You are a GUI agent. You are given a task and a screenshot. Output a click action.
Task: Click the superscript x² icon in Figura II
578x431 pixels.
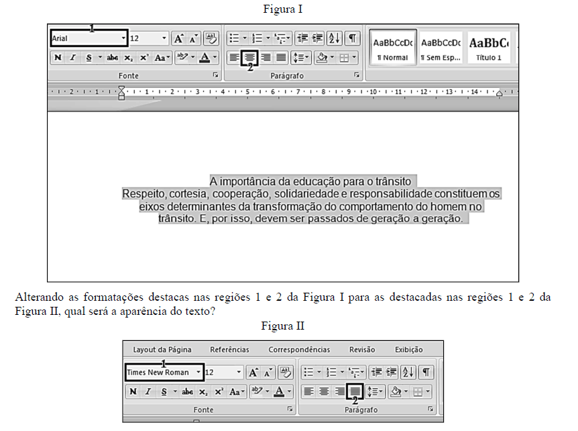tap(219, 391)
